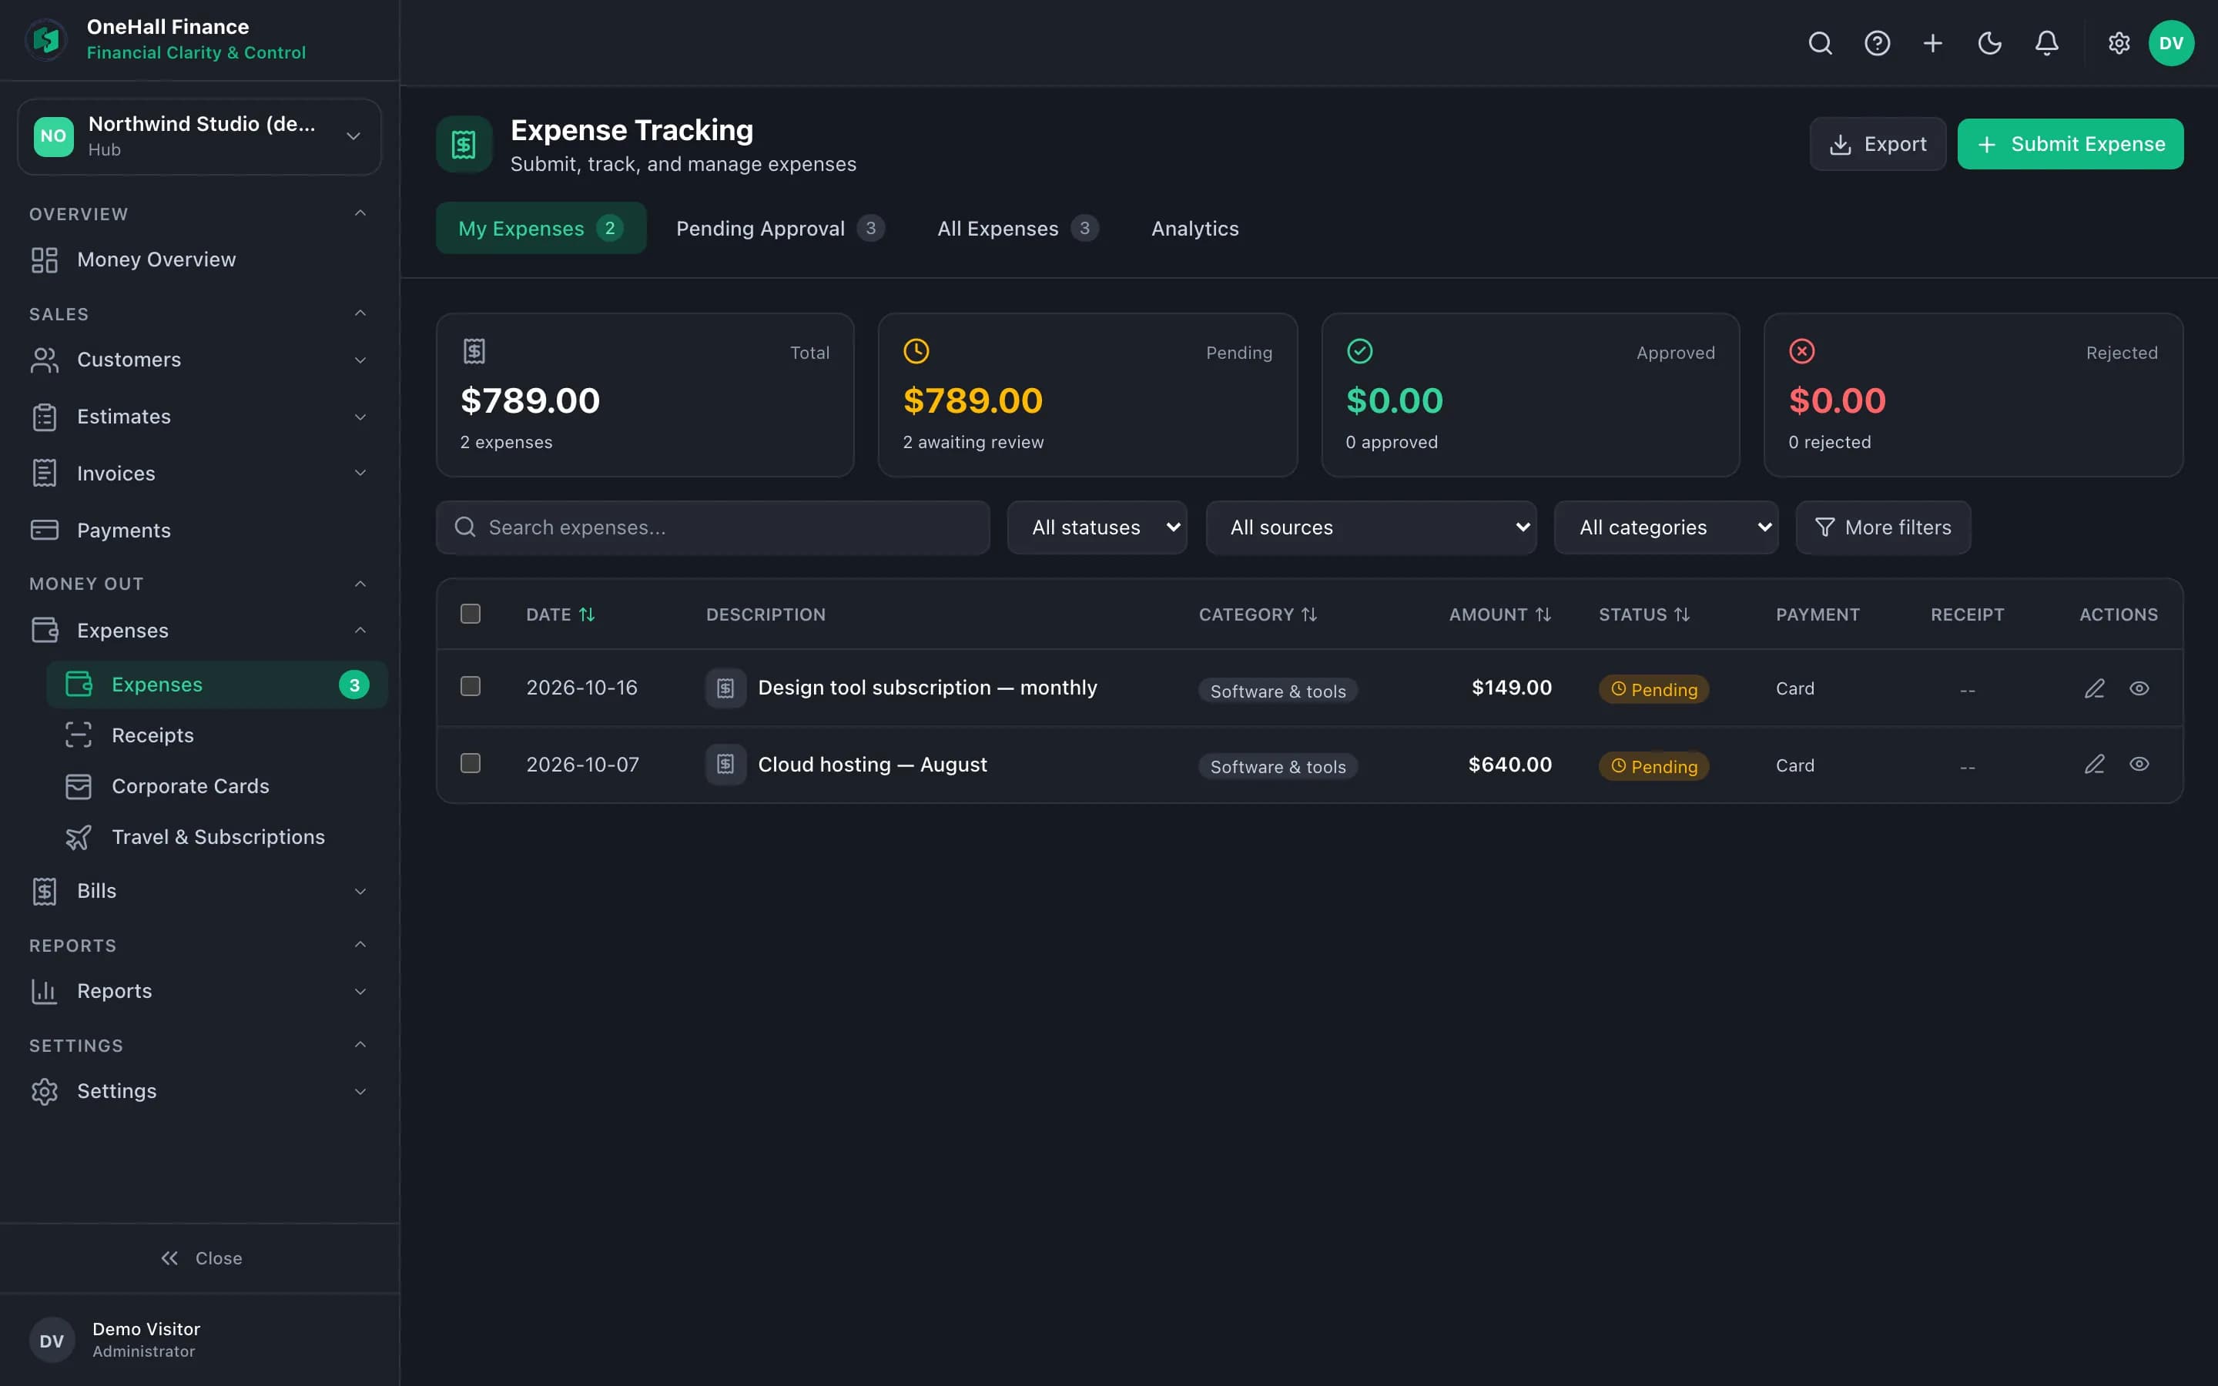Collapse the sidebar with Close

point(199,1259)
